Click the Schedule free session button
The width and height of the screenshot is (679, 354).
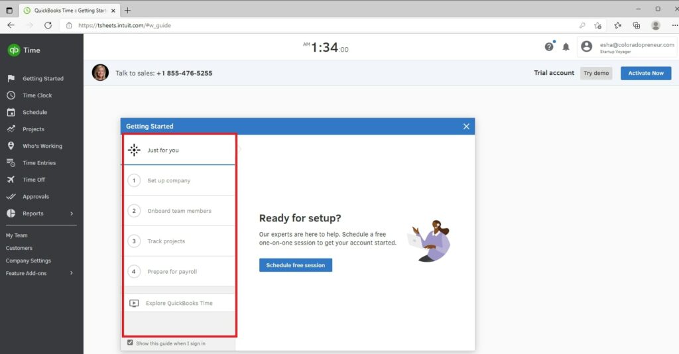pos(296,265)
